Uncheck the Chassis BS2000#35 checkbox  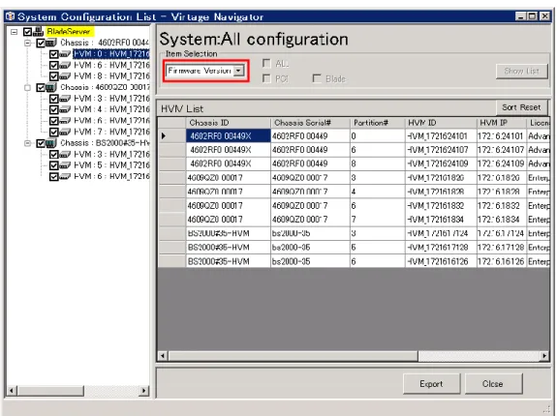[x=41, y=143]
